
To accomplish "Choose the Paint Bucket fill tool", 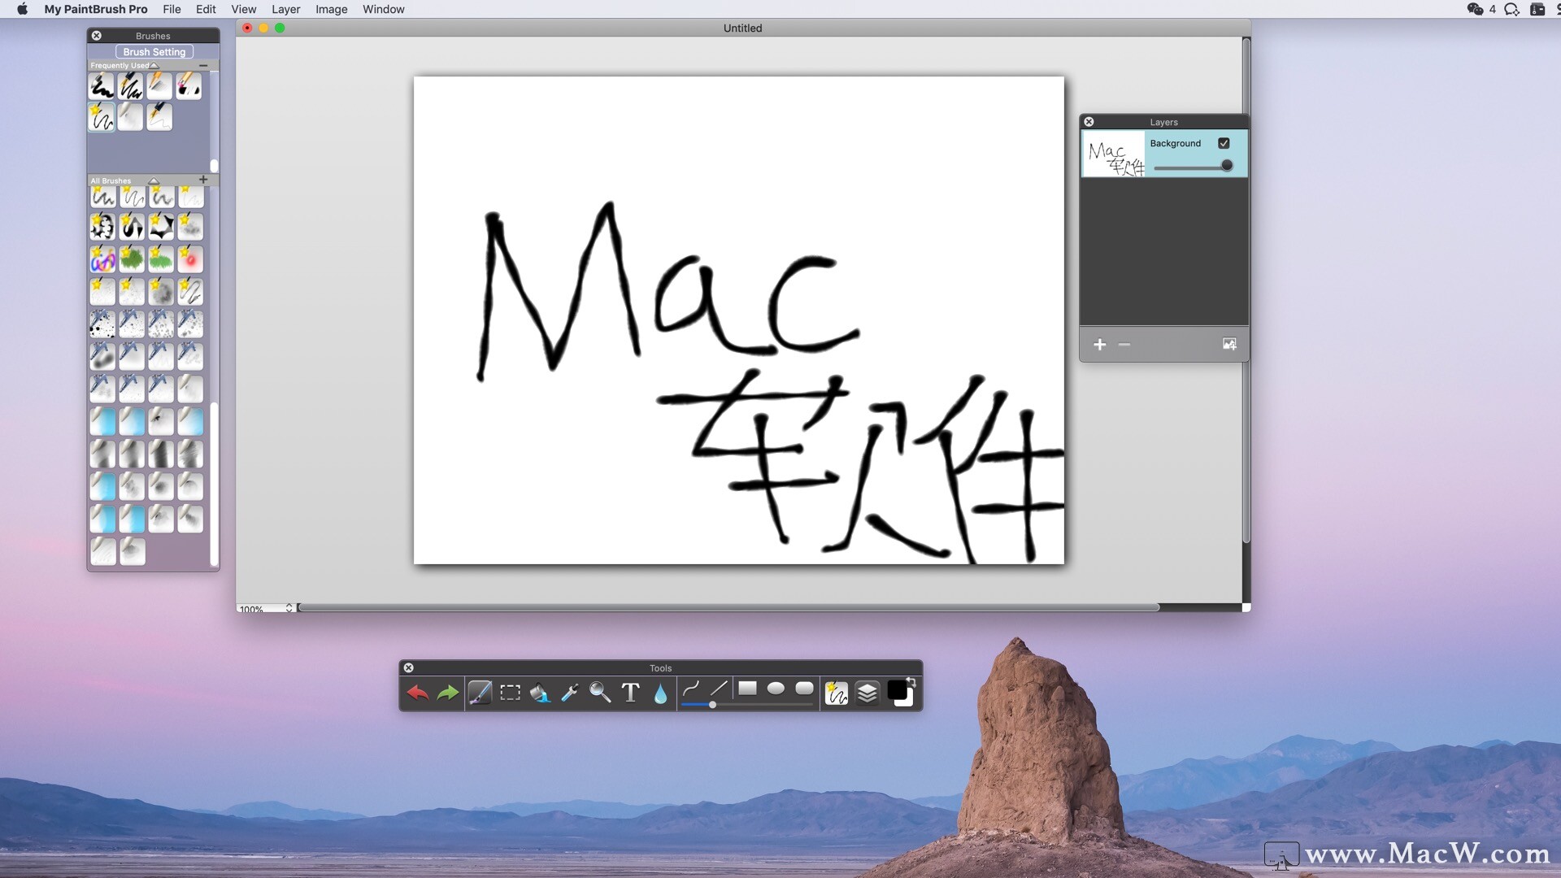I will [x=540, y=693].
